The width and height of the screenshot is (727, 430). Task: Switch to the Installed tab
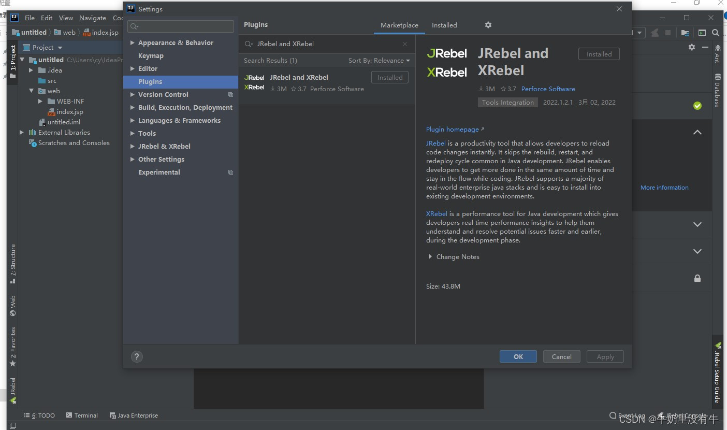(x=444, y=25)
